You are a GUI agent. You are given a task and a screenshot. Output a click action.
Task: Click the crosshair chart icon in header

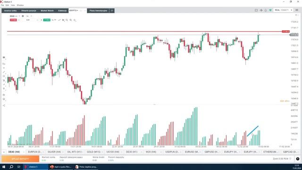pyautogui.click(x=261, y=10)
